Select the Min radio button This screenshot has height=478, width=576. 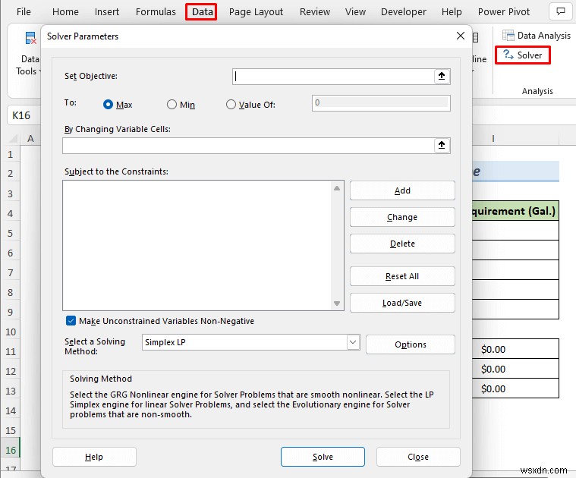172,105
